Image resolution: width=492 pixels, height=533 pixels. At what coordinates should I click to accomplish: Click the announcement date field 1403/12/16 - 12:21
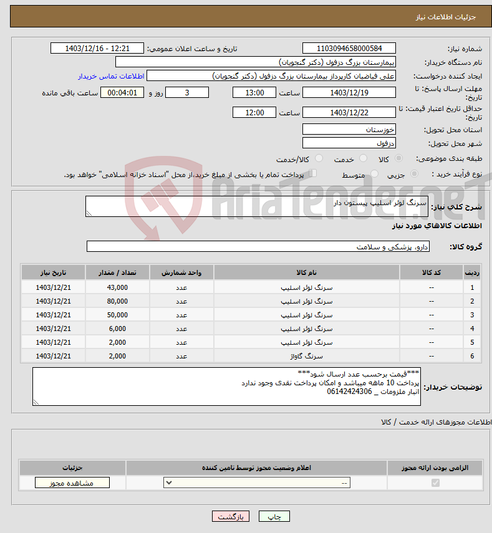(97, 48)
